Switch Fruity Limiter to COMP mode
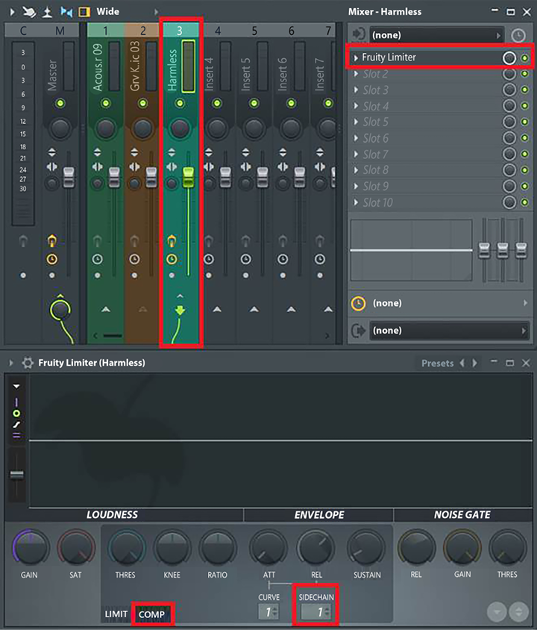The image size is (537, 630). 151,614
